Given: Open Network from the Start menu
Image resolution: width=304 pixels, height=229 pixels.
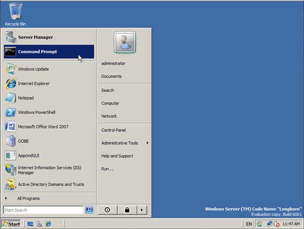Looking at the screenshot, I should pos(124,116).
